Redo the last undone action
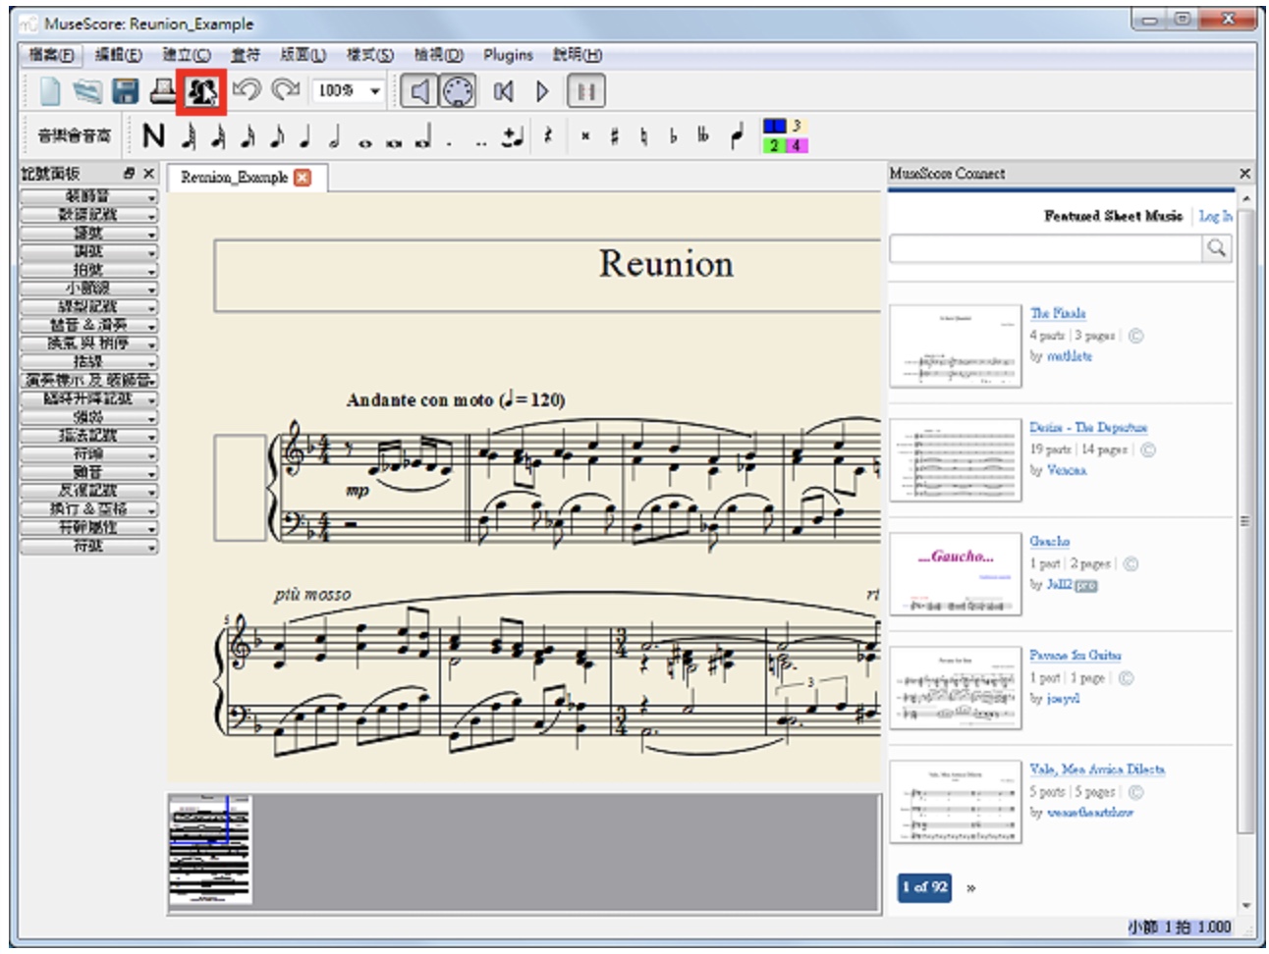The width and height of the screenshot is (1269, 954). coord(285,91)
